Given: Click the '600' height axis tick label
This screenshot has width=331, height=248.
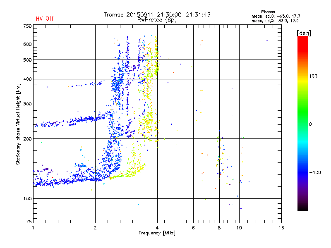Looking at the screenshot, I should click(x=27, y=44).
